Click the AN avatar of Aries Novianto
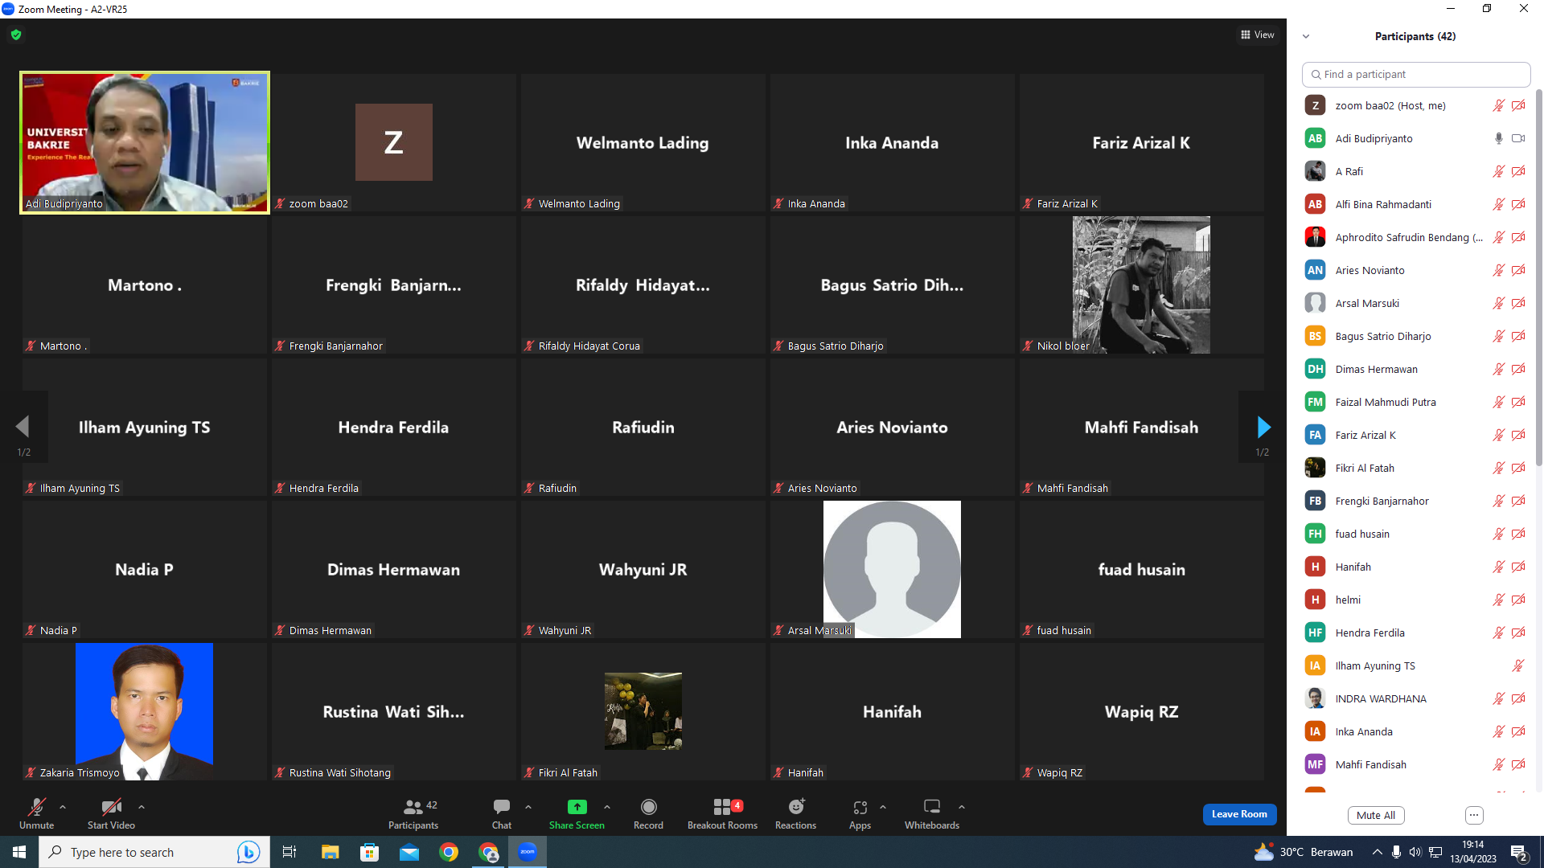Image resolution: width=1544 pixels, height=868 pixels. point(1315,270)
